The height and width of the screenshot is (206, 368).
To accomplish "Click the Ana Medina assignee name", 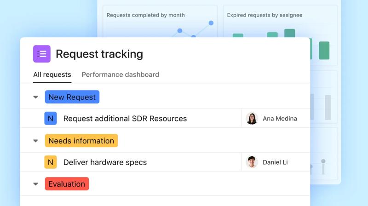I will pyautogui.click(x=280, y=119).
